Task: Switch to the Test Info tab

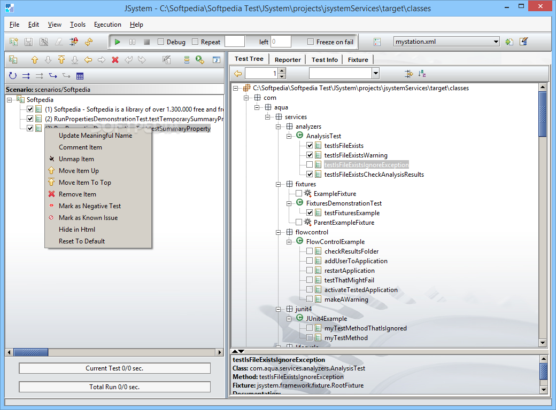Action: pyautogui.click(x=325, y=59)
